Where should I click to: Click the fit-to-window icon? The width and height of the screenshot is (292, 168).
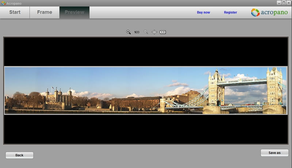pos(154,32)
